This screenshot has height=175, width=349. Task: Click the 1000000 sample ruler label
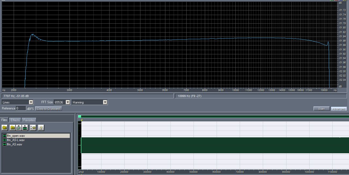309,172
